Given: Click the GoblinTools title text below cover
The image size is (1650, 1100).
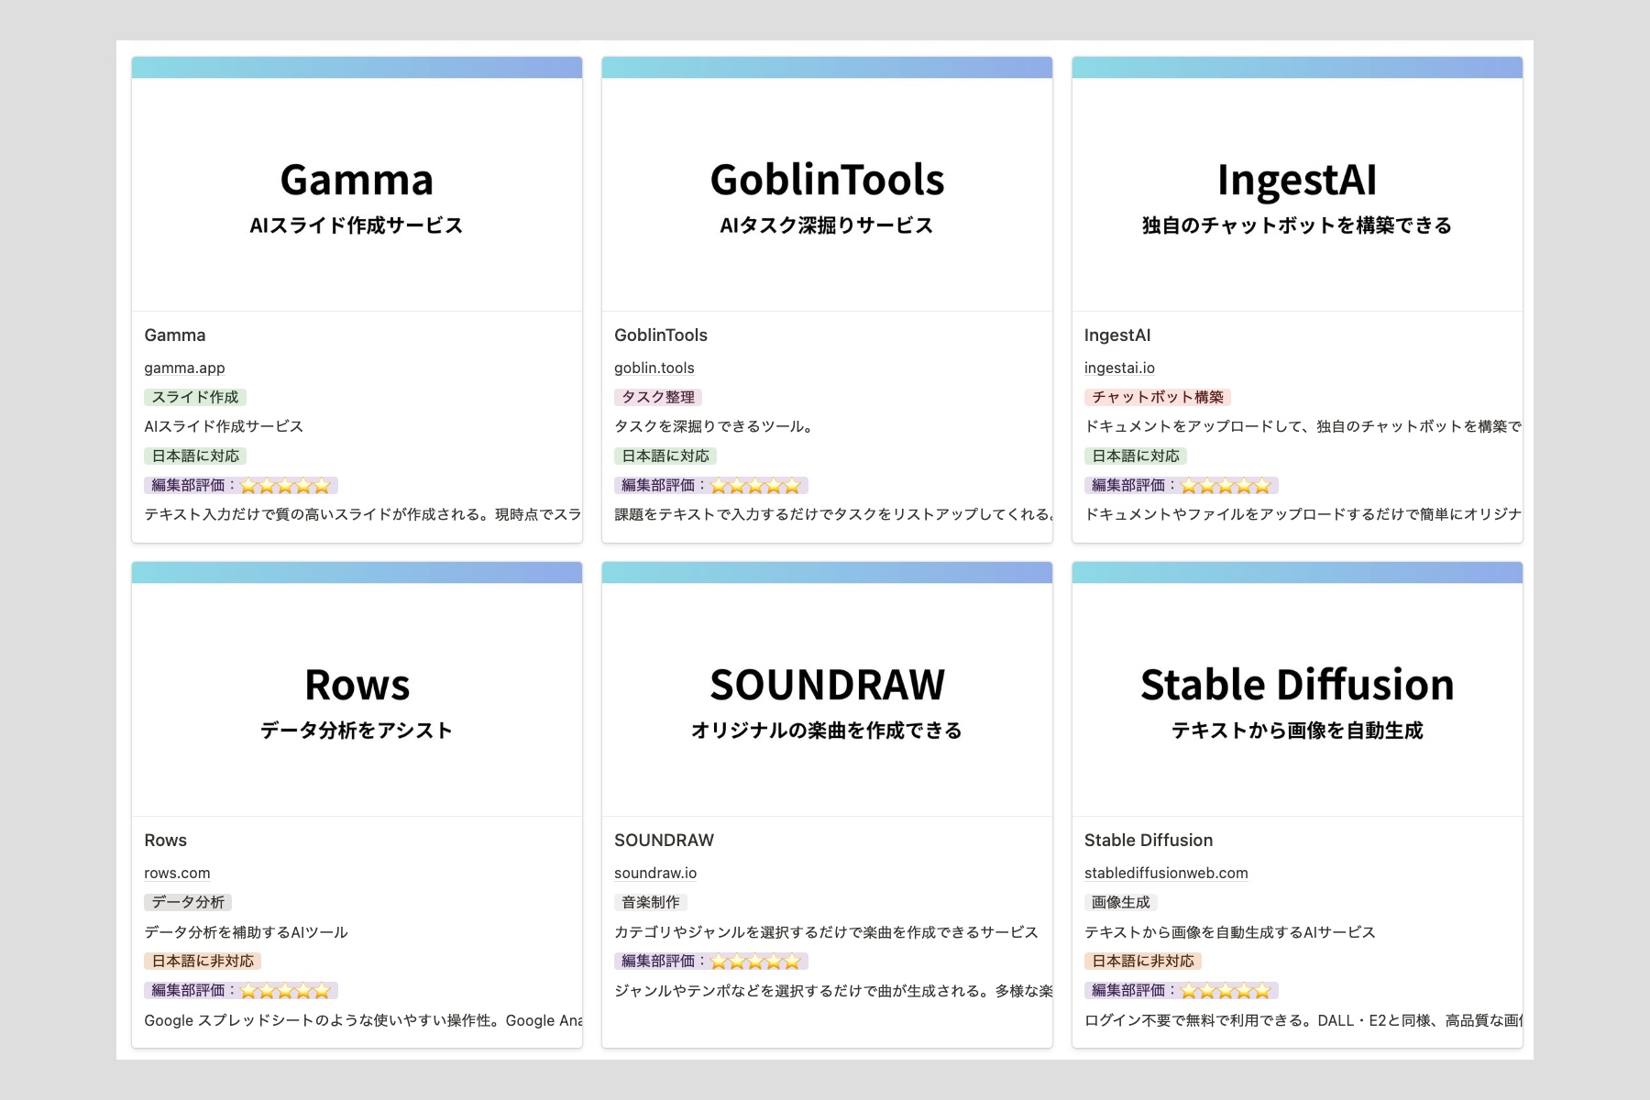Looking at the screenshot, I should coord(661,335).
